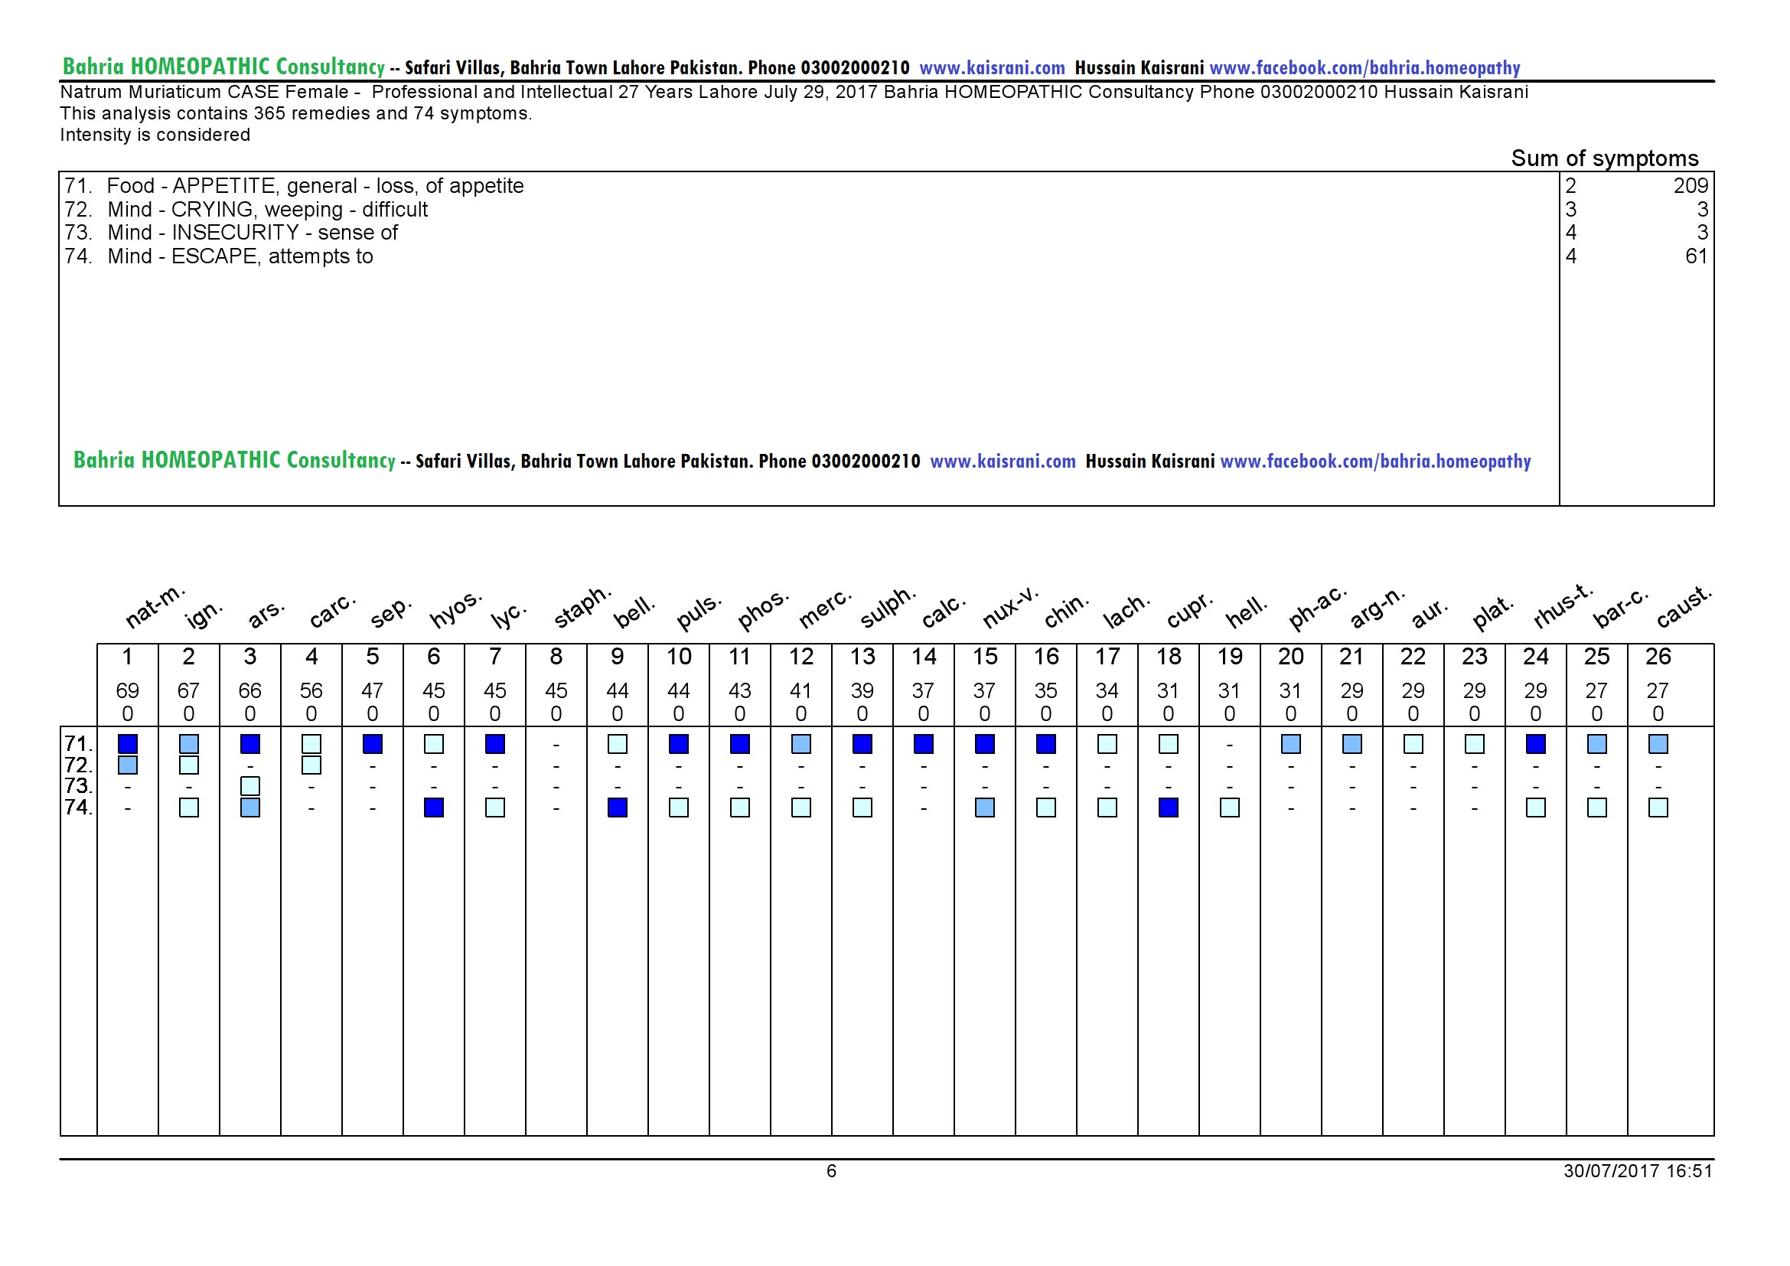Click the Sum of symptoms column heading
Image resolution: width=1790 pixels, height=1266 pixels.
(x=1605, y=158)
